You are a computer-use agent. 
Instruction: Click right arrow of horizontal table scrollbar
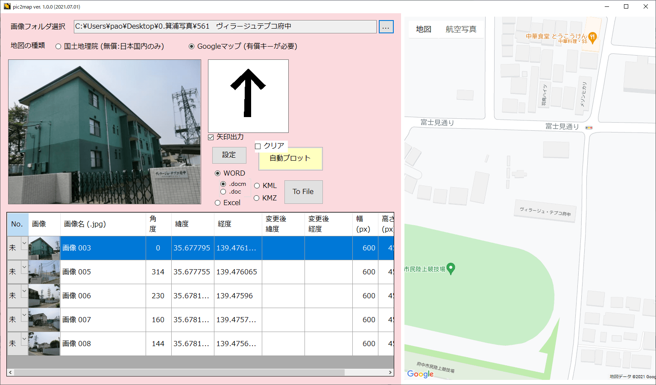coord(390,373)
